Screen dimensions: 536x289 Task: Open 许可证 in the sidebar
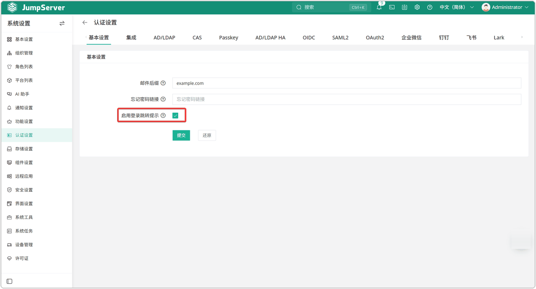tap(36, 258)
